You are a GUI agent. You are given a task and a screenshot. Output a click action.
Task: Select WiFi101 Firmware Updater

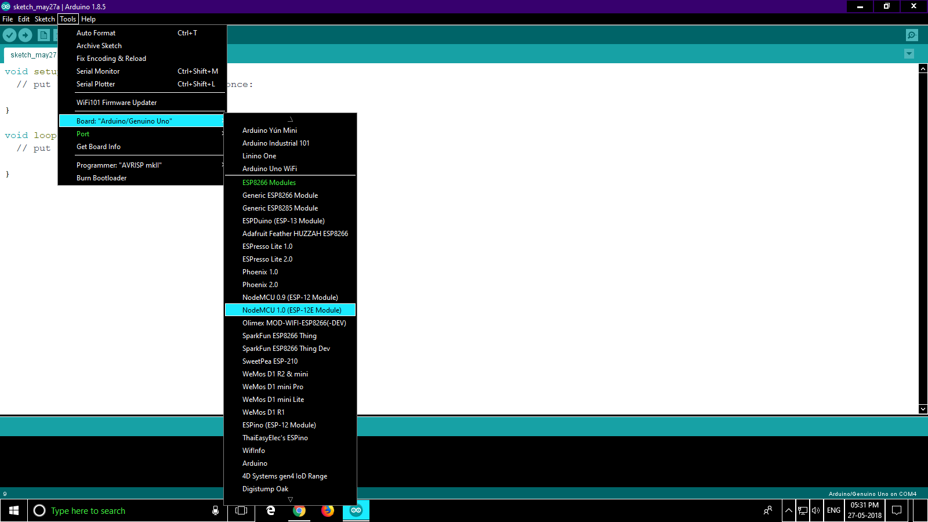142,103
